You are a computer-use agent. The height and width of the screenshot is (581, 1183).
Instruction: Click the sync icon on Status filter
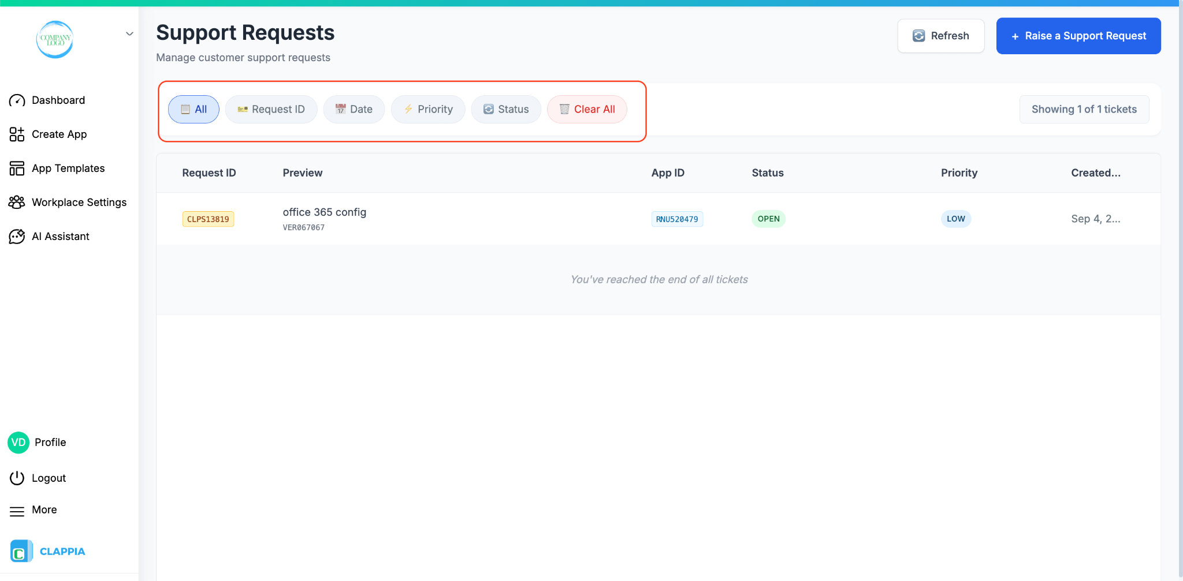point(489,109)
